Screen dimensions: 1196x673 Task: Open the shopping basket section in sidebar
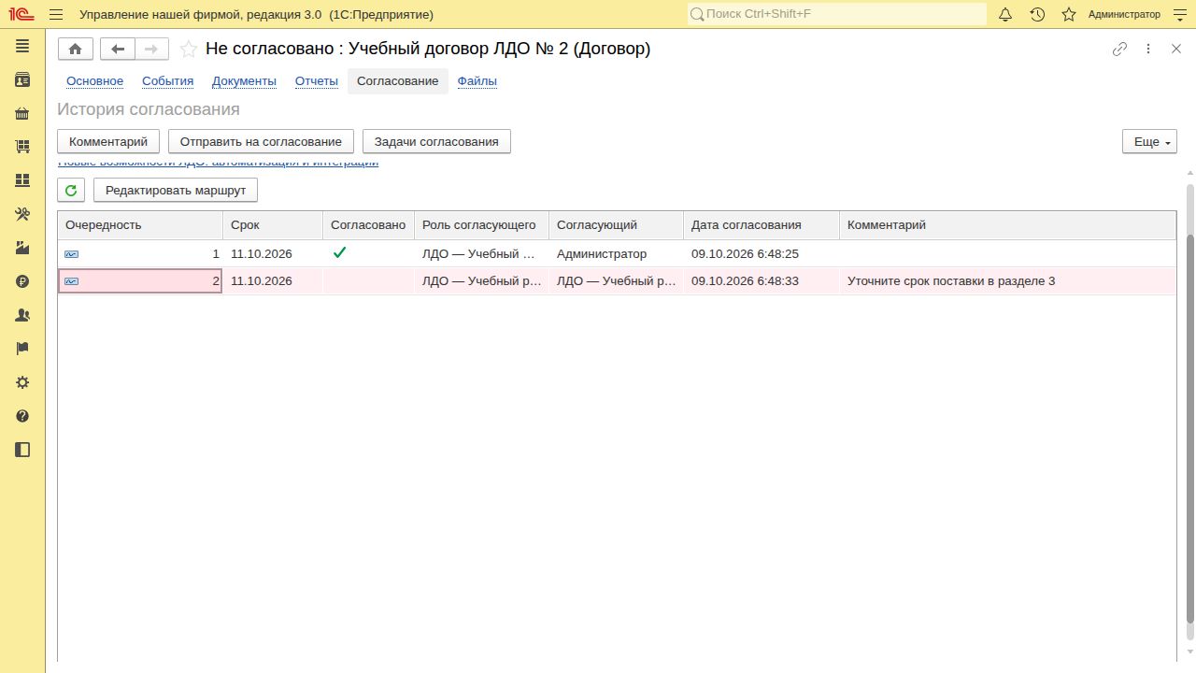[x=22, y=113]
